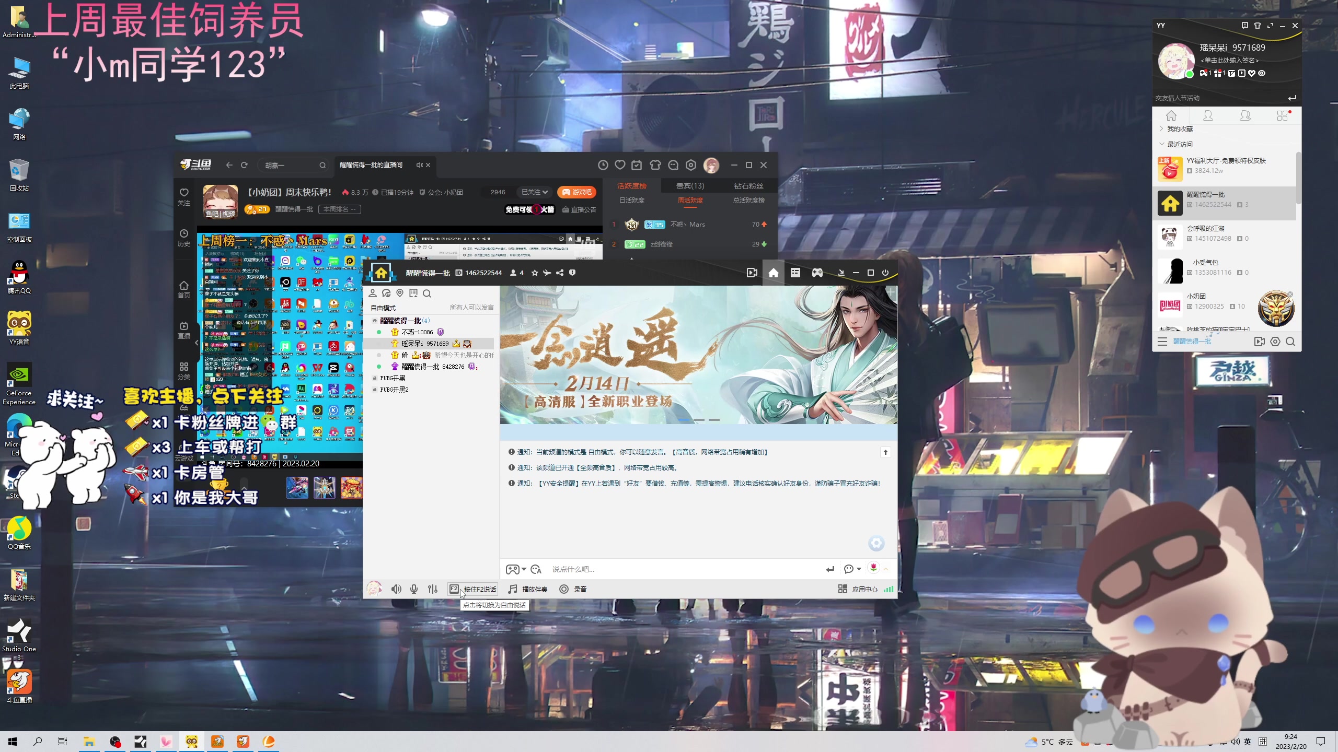Click the heart favorites icon in Douyu toolbar
1338x752 pixels.
point(620,165)
